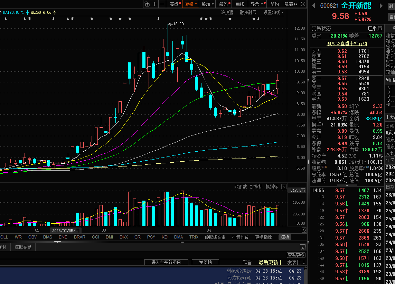Click the 换手 21.09% value
The width and height of the screenshot is (395, 284).
(x=339, y=125)
